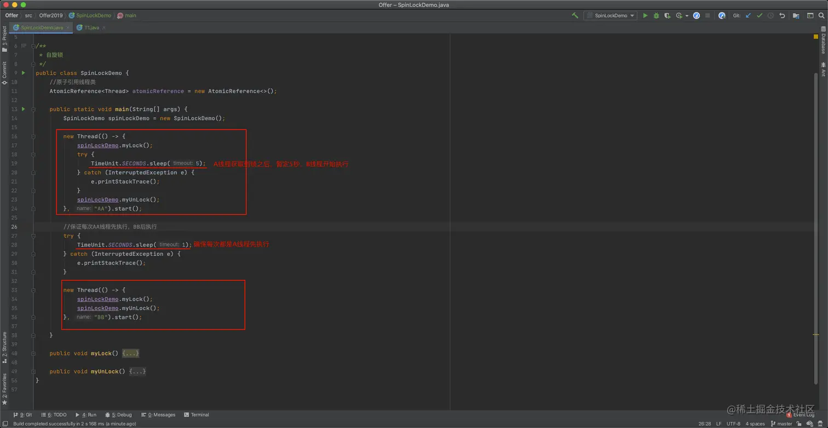
Task: Click main method breadcrumb
Action: 127,16
